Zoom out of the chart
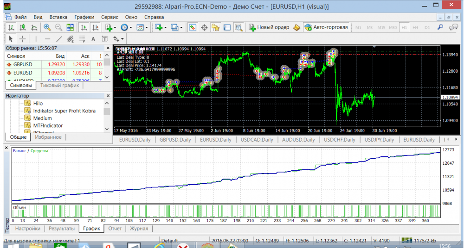This screenshot has width=464, height=248. [58, 27]
